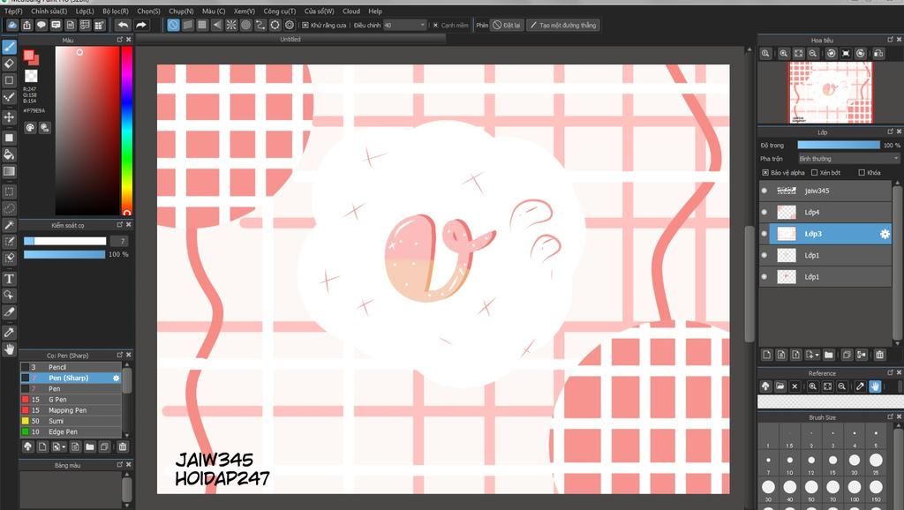This screenshot has height=510, width=904.
Task: Hide the Lớp4 layer
Action: coord(765,212)
